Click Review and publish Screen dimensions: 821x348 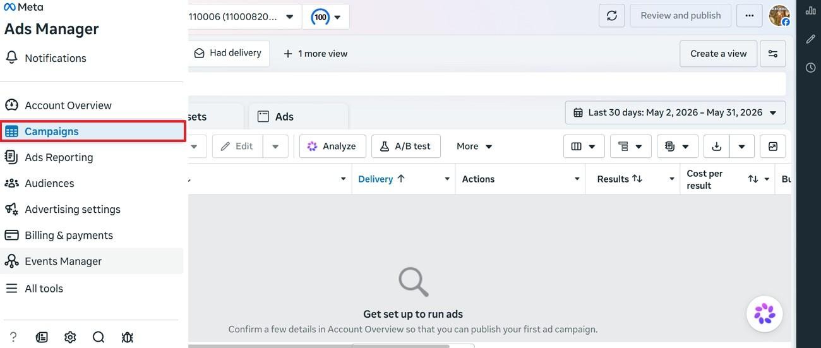tap(680, 16)
